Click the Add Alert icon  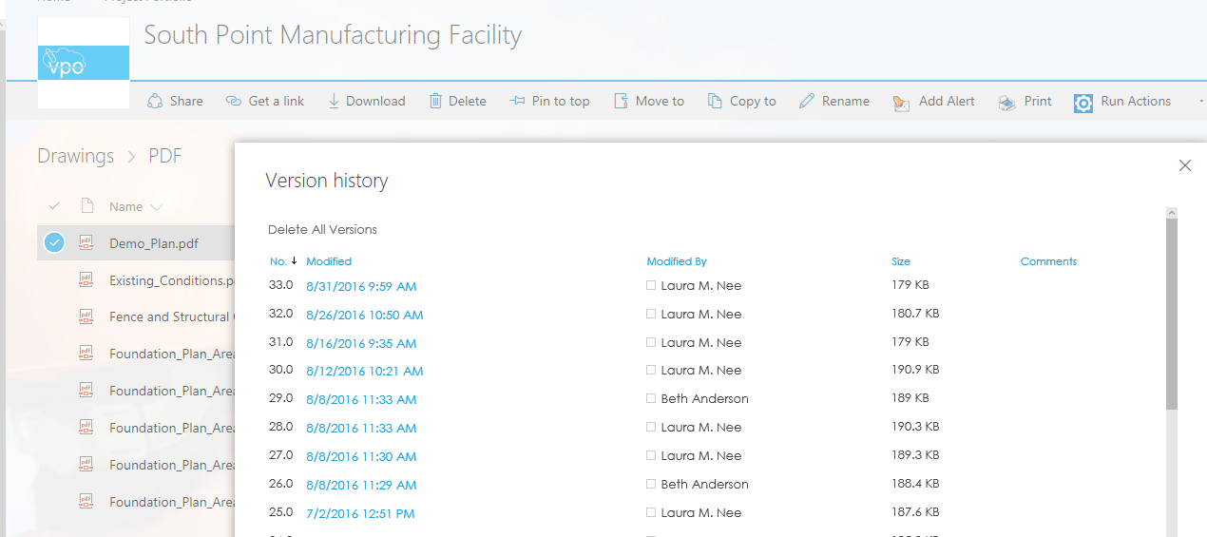coord(902,103)
